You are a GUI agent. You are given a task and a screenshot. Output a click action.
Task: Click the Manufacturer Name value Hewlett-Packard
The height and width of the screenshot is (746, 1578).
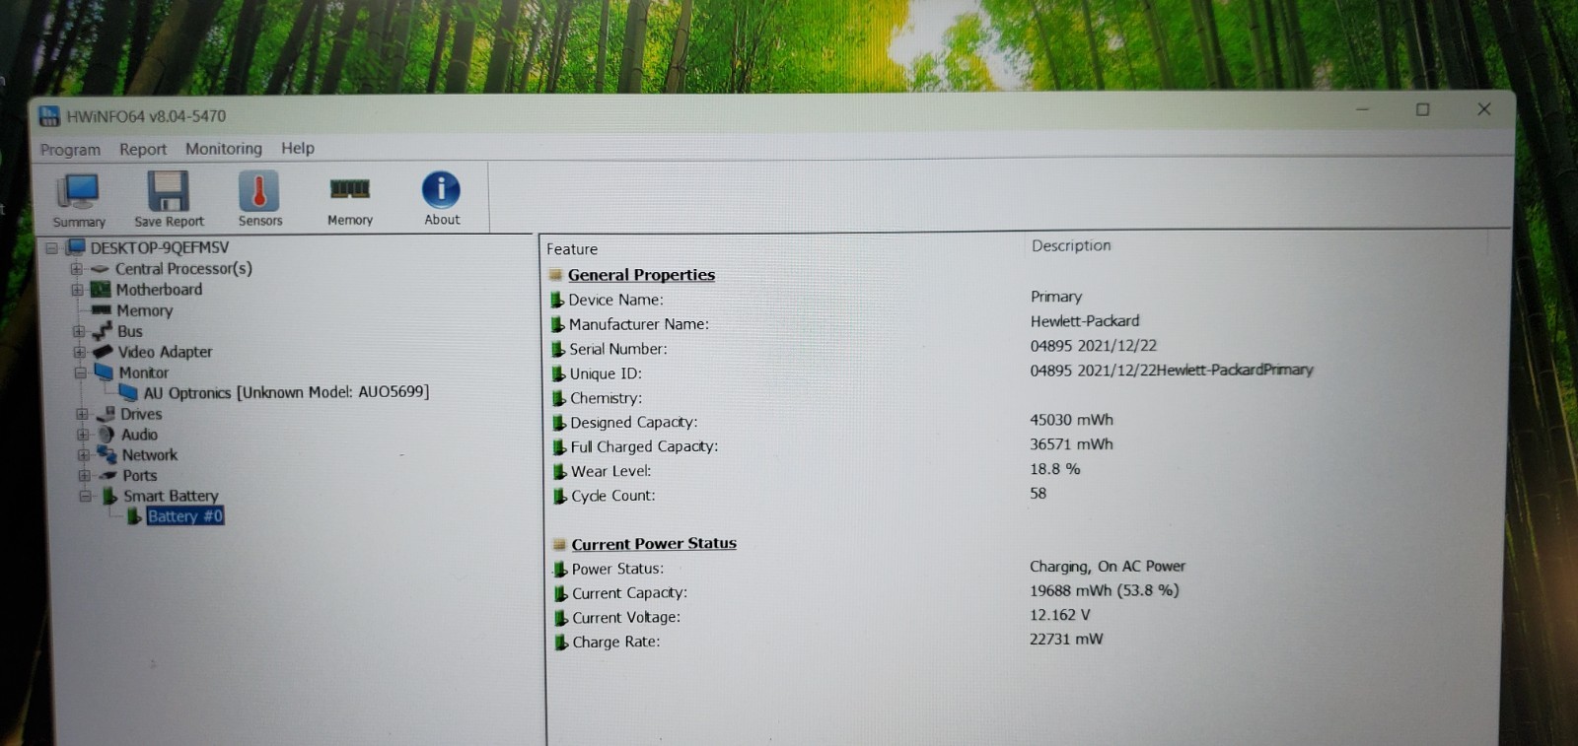click(x=1085, y=321)
